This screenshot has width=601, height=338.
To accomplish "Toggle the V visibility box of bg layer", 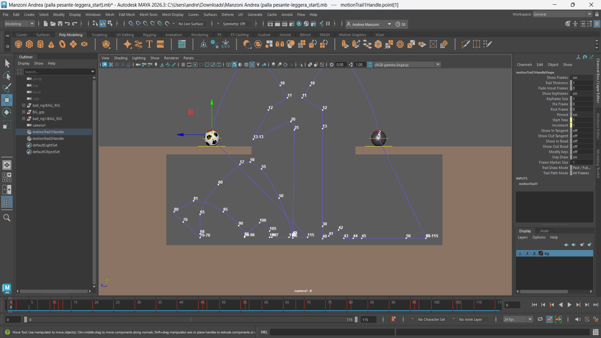I will point(520,253).
